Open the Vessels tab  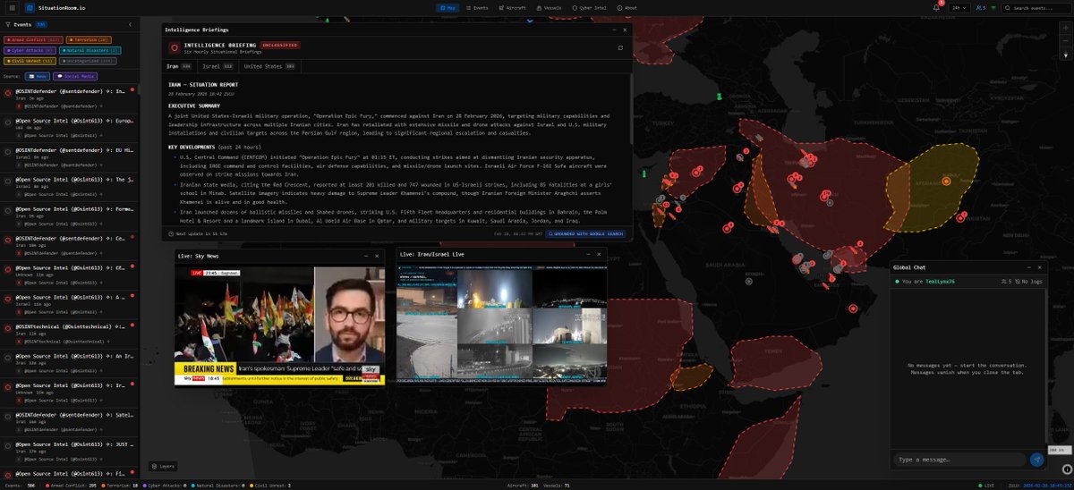(549, 7)
